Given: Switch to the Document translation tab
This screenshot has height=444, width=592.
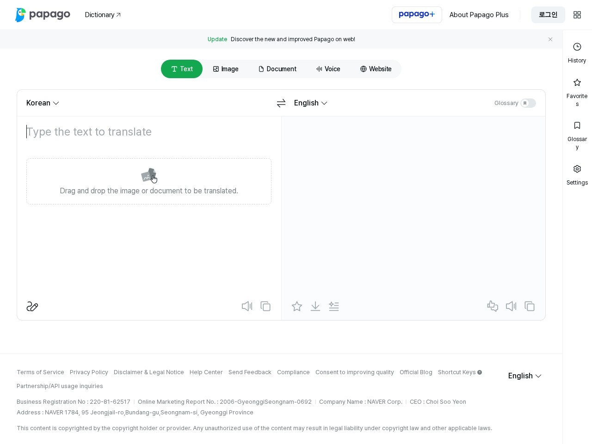Looking at the screenshot, I should point(277,69).
